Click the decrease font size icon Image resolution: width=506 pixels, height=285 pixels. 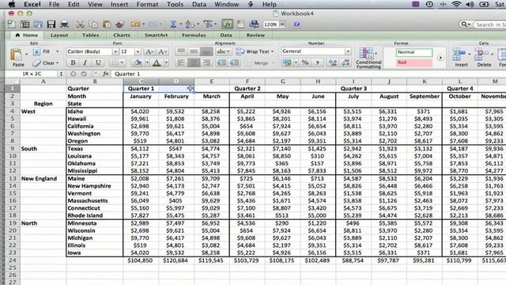click(162, 51)
